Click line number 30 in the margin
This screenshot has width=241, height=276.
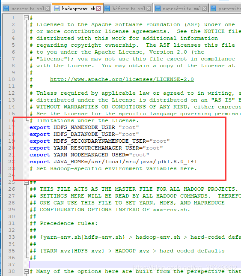pyautogui.click(x=12, y=216)
